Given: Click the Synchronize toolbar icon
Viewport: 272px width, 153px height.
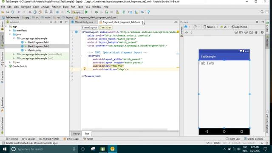Looking at the screenshot, I should click(x=13, y=12).
